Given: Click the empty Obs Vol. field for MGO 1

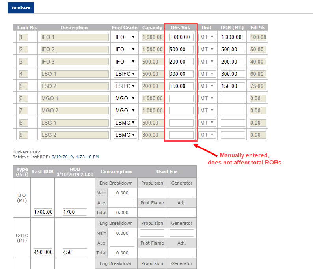Looking at the screenshot, I should pyautogui.click(x=181, y=98).
